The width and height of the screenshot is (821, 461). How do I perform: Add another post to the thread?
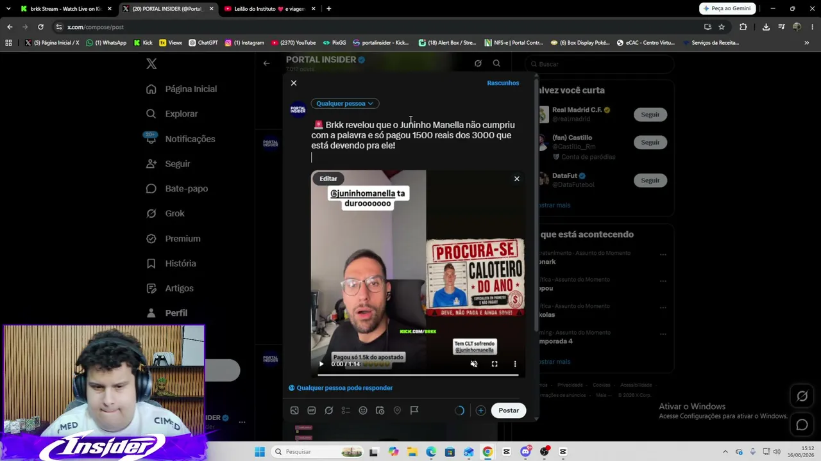[480, 410]
